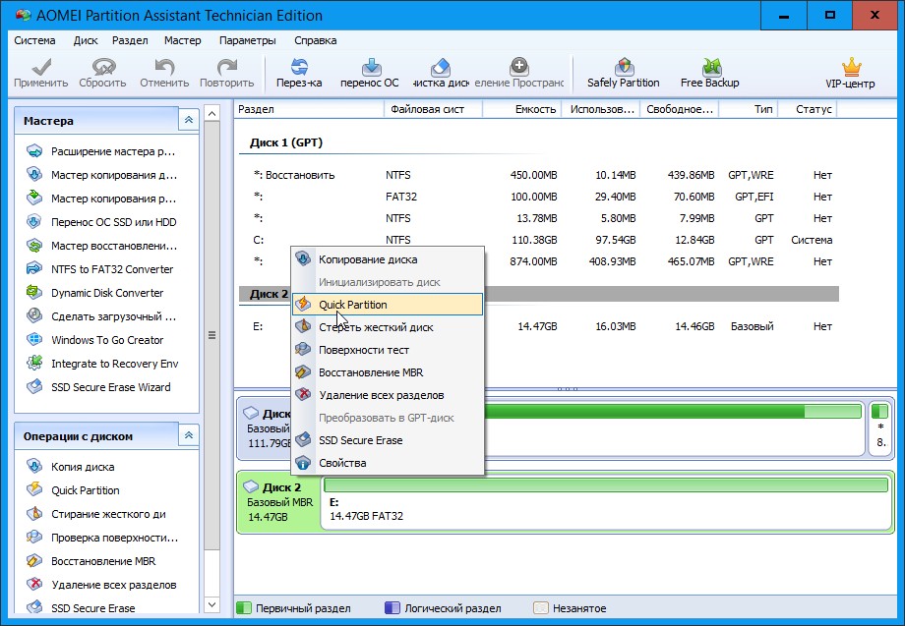Image resolution: width=905 pixels, height=626 pixels.
Task: Choose Копирование диска in context menu
Action: point(388,259)
